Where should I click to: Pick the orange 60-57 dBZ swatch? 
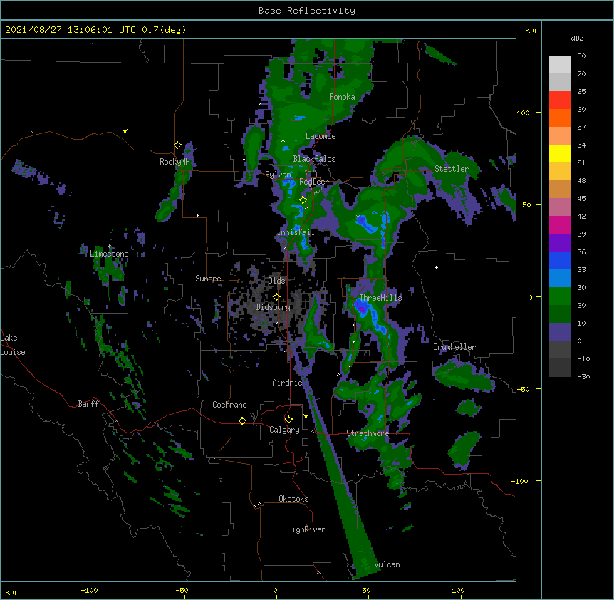[560, 118]
